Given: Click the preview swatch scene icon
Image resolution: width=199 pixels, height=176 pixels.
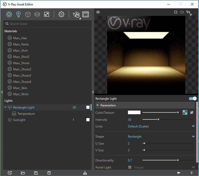Looking at the screenshot, I should (x=98, y=12).
